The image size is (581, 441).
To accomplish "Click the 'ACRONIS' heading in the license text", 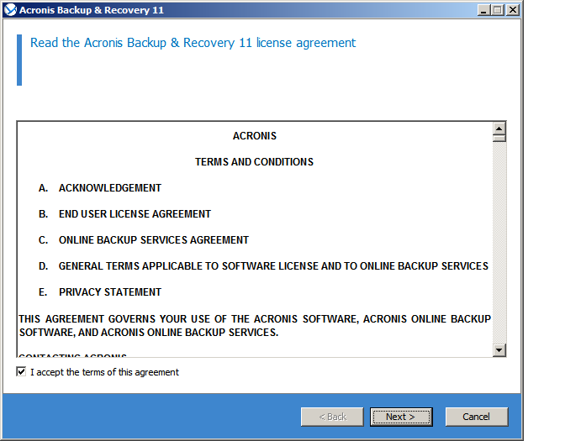I will [x=255, y=136].
